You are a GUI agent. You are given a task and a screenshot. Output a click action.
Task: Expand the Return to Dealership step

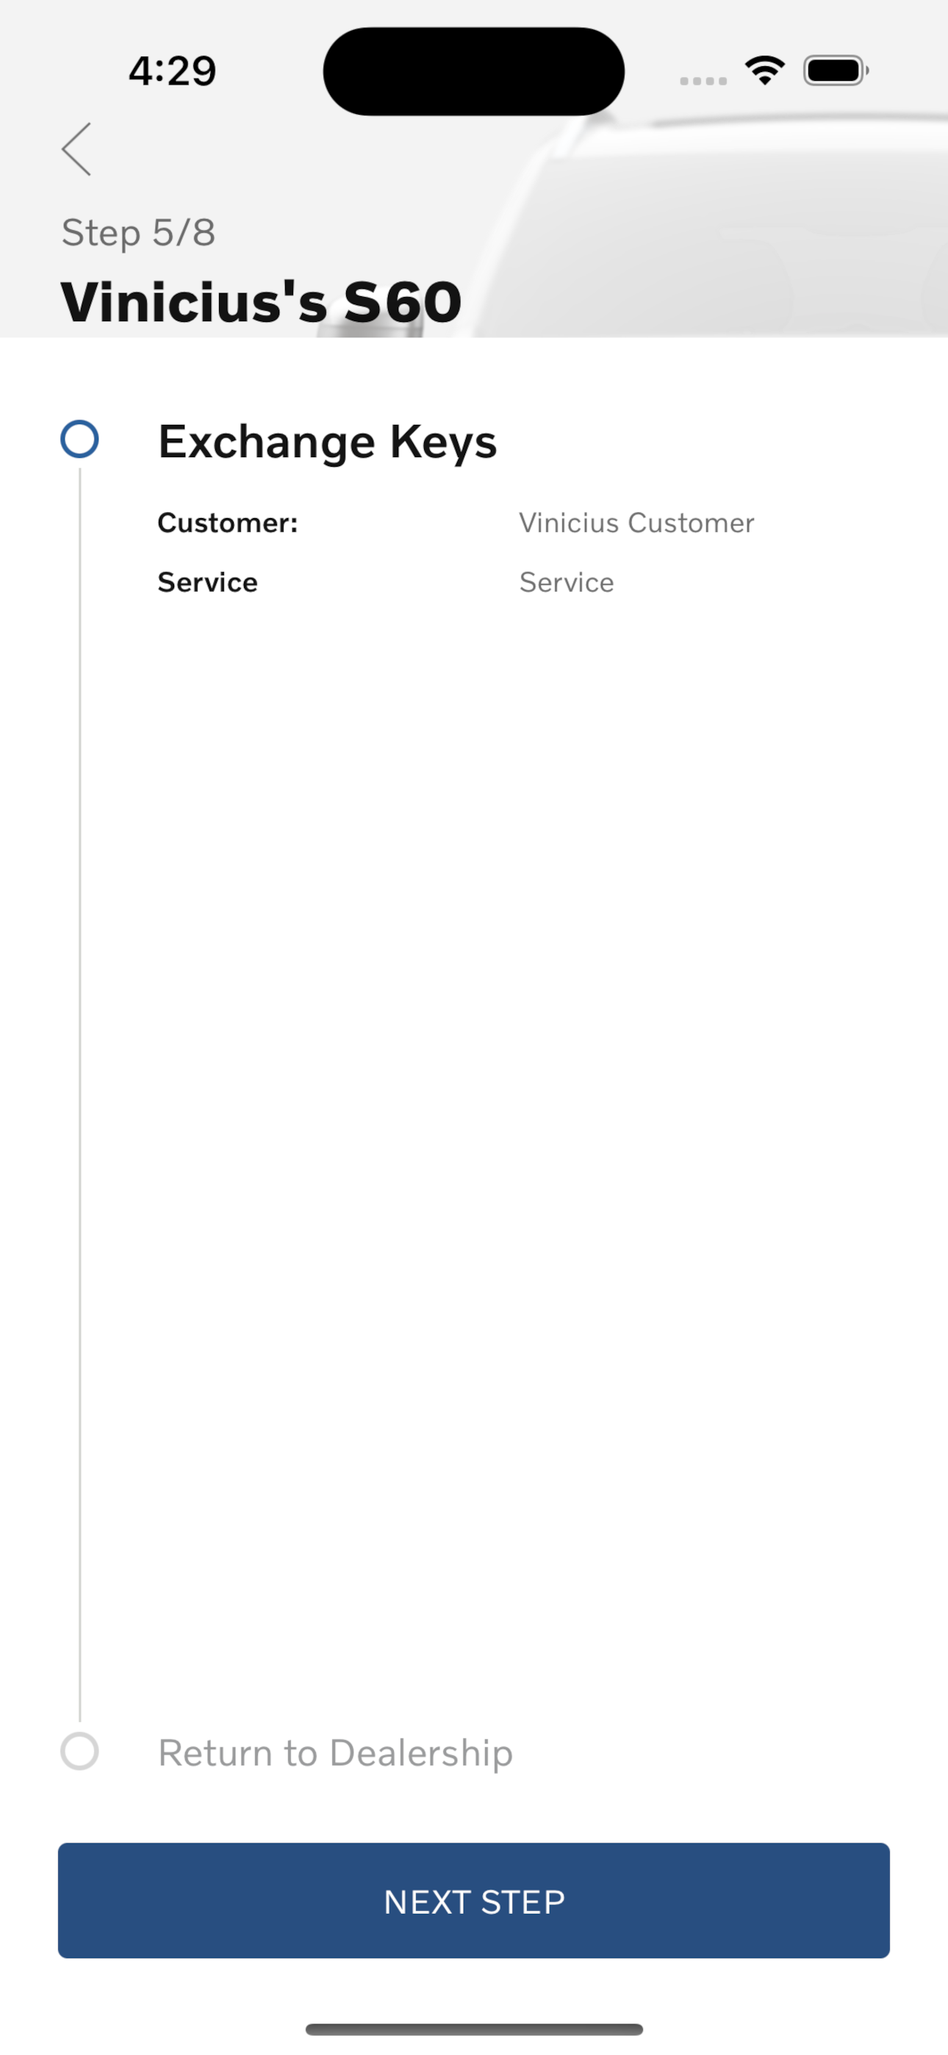tap(335, 1753)
